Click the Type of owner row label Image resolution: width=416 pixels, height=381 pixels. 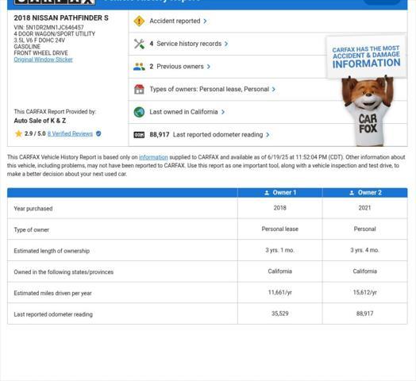point(31,229)
